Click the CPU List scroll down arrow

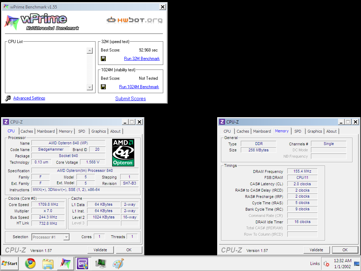pyautogui.click(x=90, y=87)
